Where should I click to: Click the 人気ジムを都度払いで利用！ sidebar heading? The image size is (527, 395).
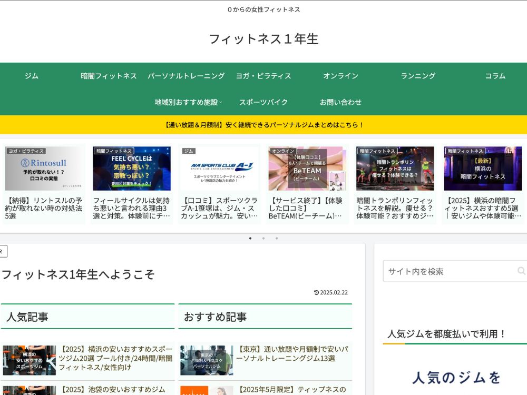447,334
